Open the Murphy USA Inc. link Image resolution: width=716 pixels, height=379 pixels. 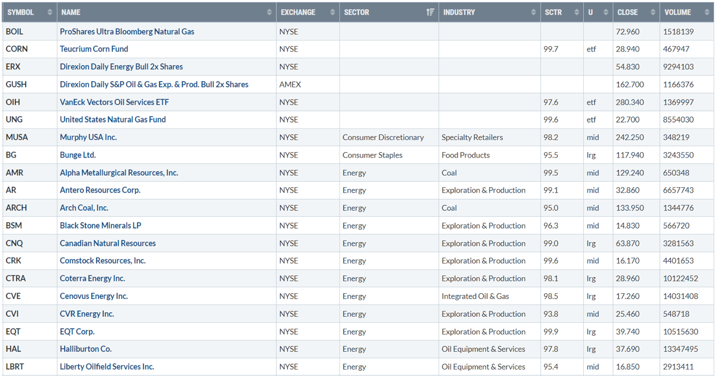(x=88, y=137)
